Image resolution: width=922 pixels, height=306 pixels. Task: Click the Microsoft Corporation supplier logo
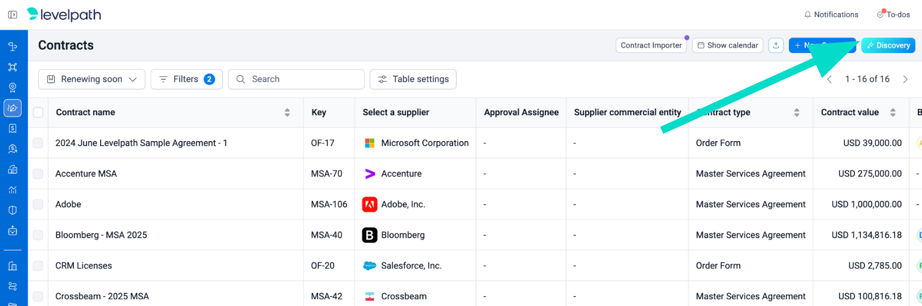pos(370,143)
